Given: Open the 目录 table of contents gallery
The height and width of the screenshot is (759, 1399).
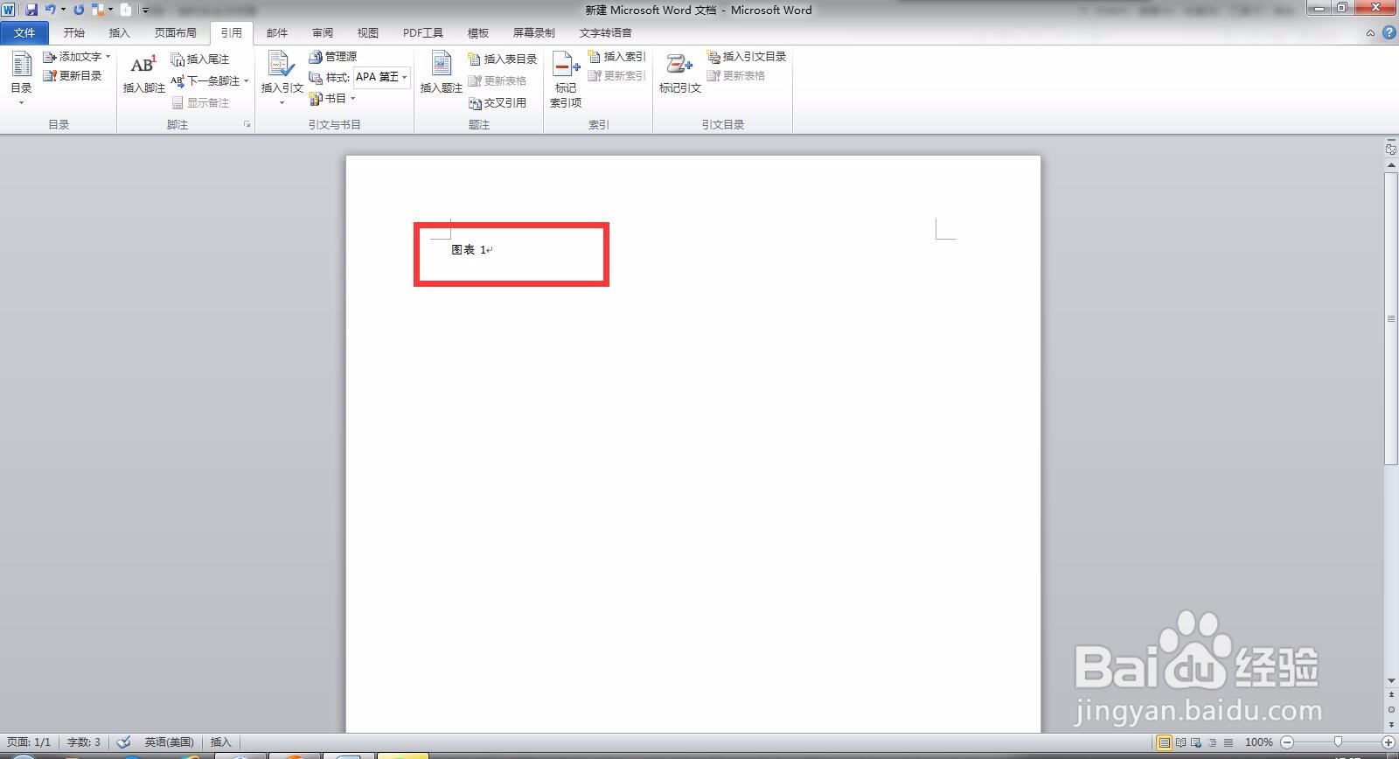Looking at the screenshot, I should coord(21,79).
